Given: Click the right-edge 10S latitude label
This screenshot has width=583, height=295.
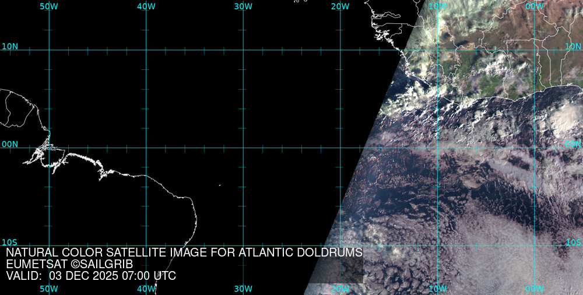Looking at the screenshot, I should click(x=574, y=242).
